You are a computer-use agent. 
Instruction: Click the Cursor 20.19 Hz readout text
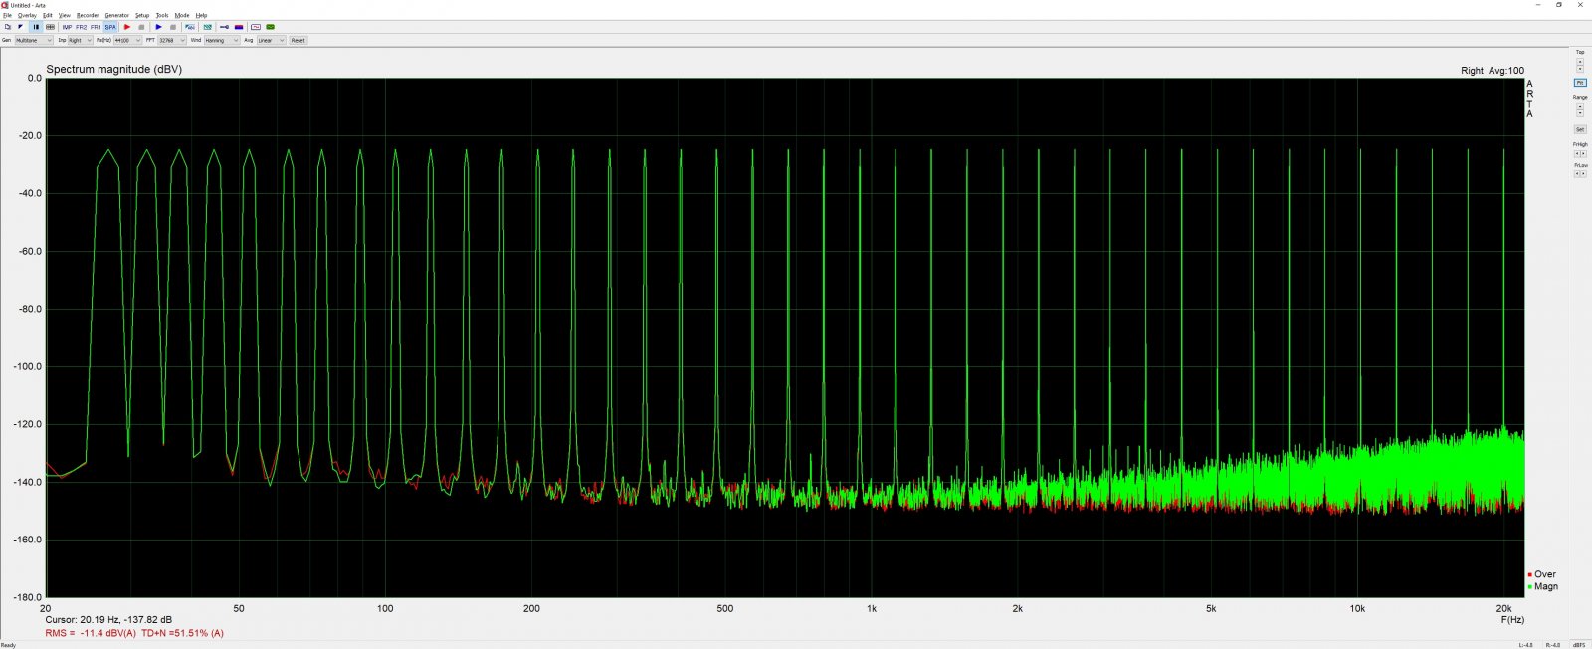(x=108, y=619)
